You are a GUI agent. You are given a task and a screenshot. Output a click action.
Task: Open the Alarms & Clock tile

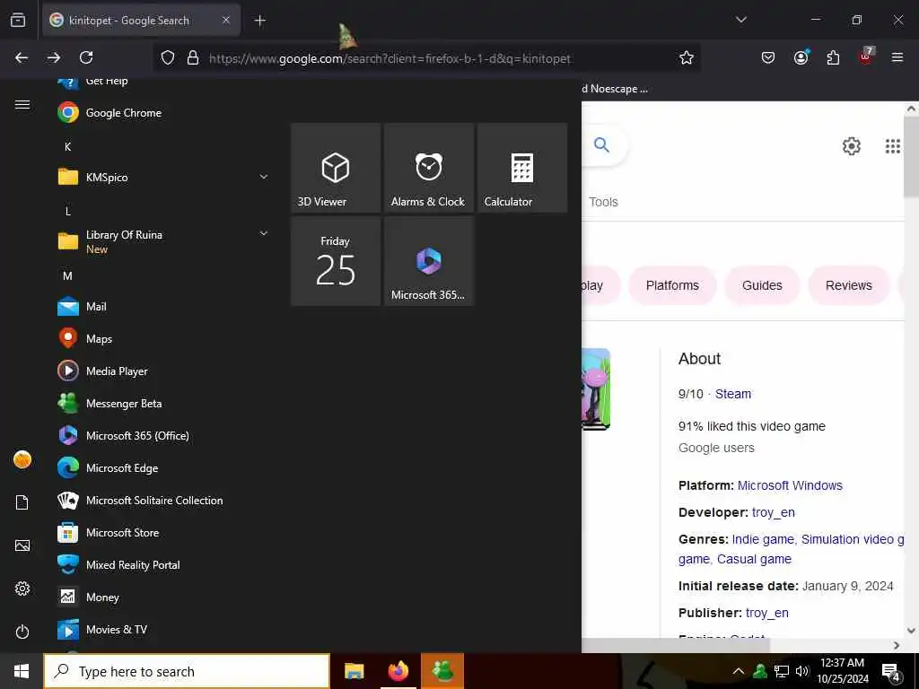click(429, 168)
